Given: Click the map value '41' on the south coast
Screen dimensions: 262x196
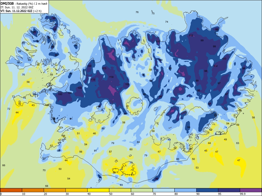Looking at the screenshot, I should pos(132,175).
